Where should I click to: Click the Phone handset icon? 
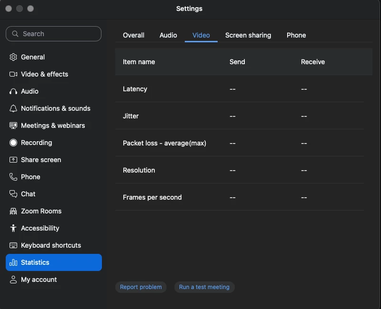(x=13, y=177)
